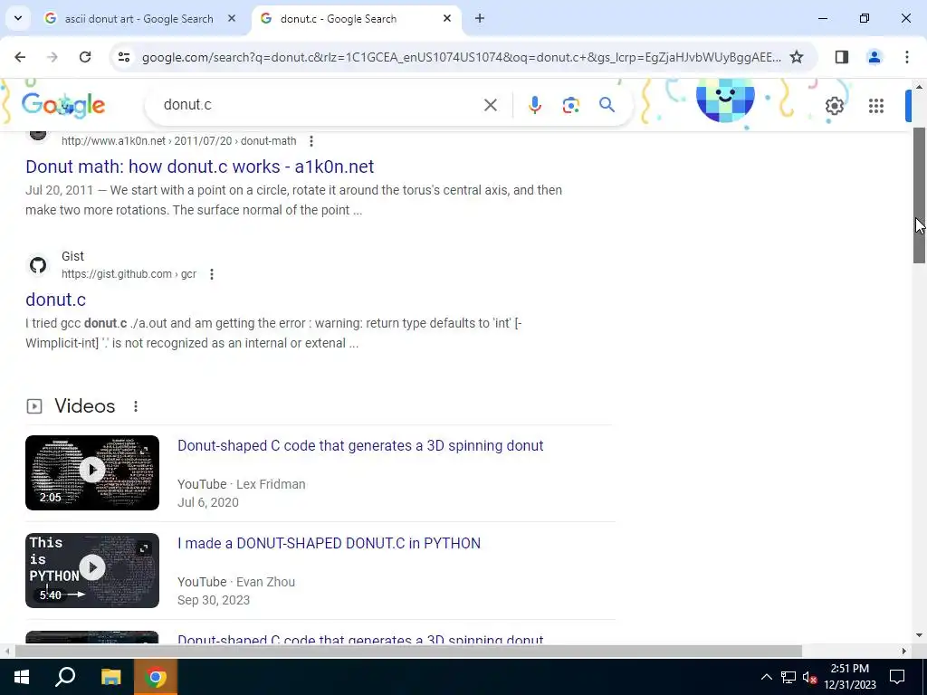The image size is (927, 695).
Task: Open Windows taskbar search
Action: click(65, 677)
